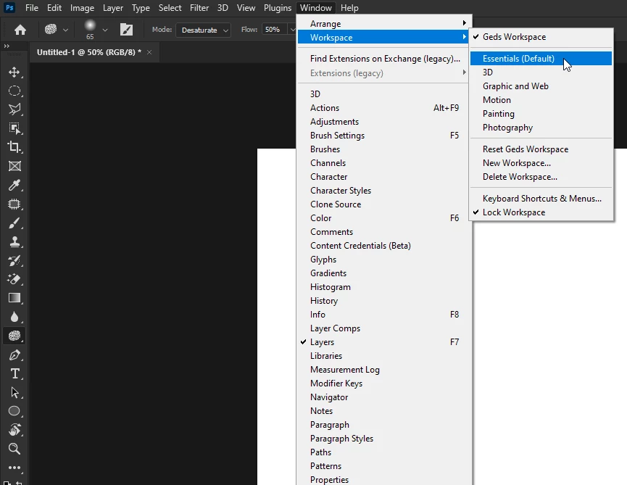Screen dimensions: 627x485
Task: Open the Content Credentials (Beta) panel
Action: (x=383, y=246)
